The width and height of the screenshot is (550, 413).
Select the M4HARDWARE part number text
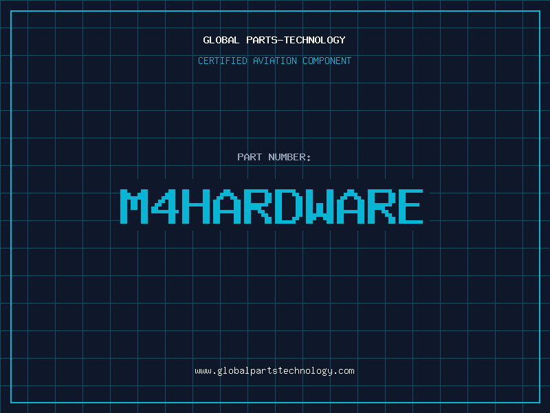272,206
